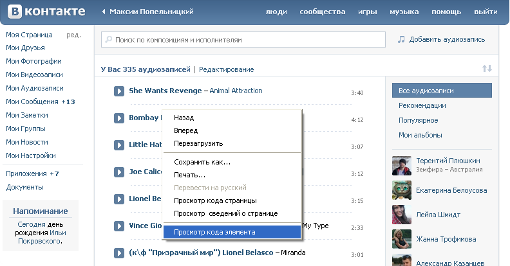
Task: Click the VKontakte logo
Action: pos(46,12)
